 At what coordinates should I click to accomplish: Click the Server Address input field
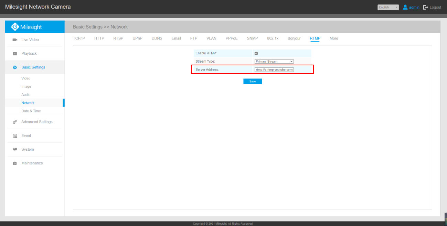tap(274, 69)
